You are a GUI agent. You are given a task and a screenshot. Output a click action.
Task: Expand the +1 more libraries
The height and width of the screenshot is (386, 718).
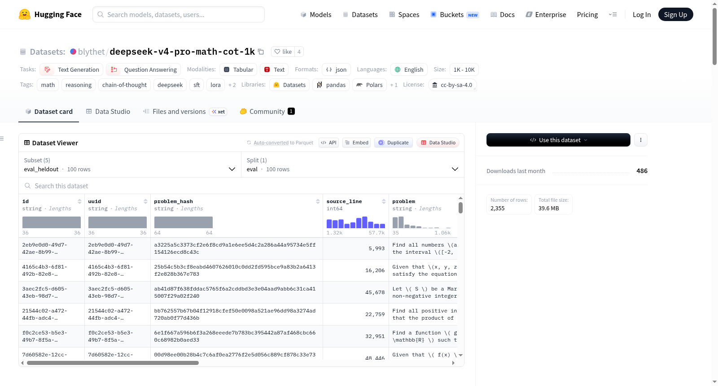click(x=394, y=85)
